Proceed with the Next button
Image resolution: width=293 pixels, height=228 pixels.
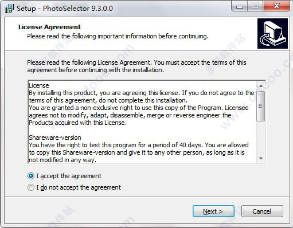pyautogui.click(x=213, y=211)
